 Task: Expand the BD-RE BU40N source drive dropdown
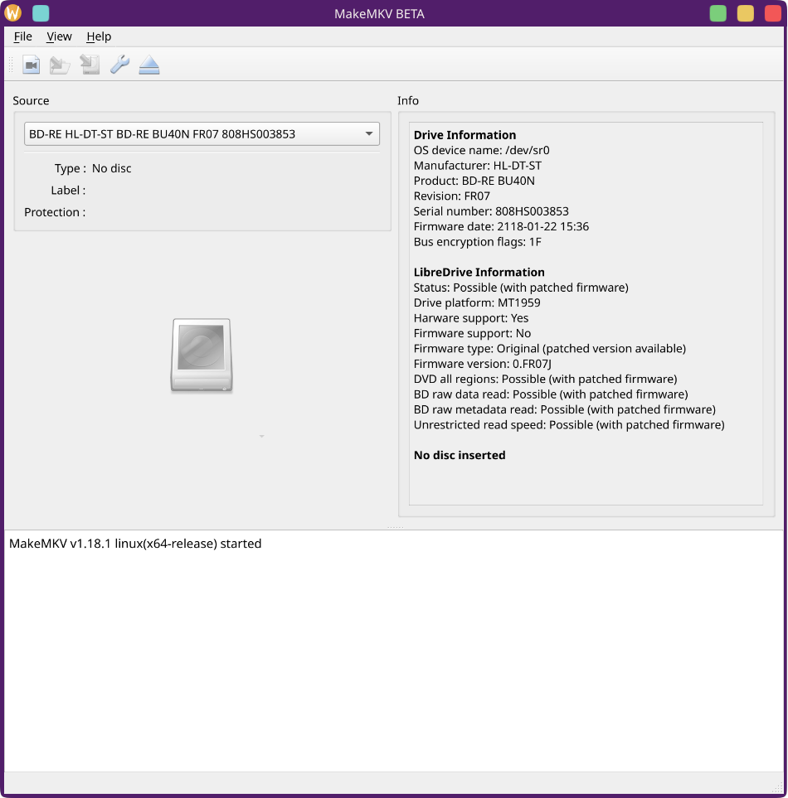202,134
